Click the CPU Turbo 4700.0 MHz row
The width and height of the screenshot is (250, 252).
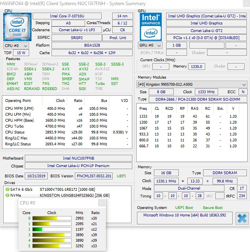point(67,126)
